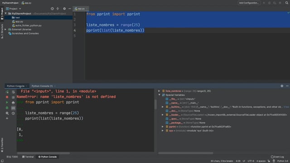Collapse all in Project tool window
The image size is (290, 163).
click(58, 9)
